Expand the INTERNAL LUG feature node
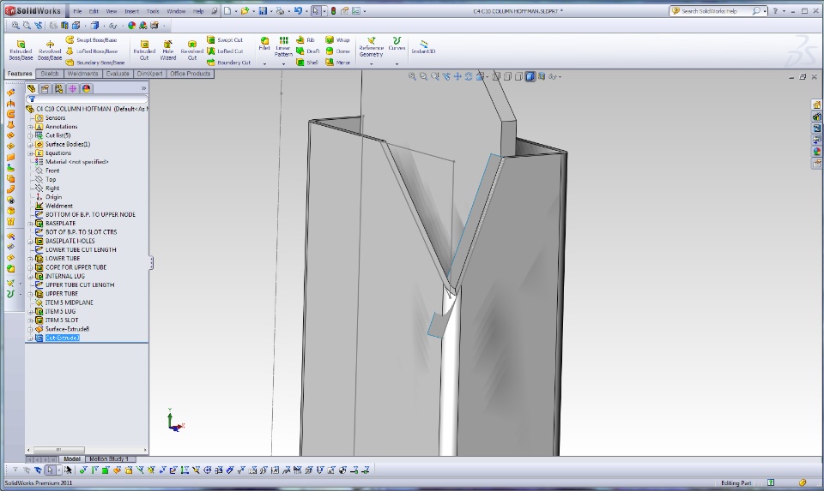 click(x=31, y=277)
